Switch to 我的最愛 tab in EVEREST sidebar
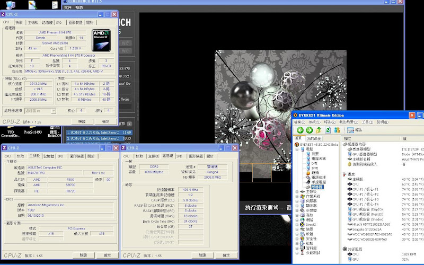This screenshot has height=265, width=424. tap(314, 138)
